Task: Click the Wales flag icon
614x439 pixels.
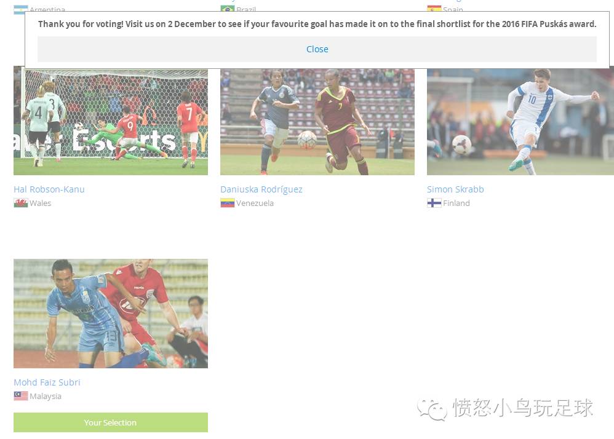Action: click(x=21, y=203)
